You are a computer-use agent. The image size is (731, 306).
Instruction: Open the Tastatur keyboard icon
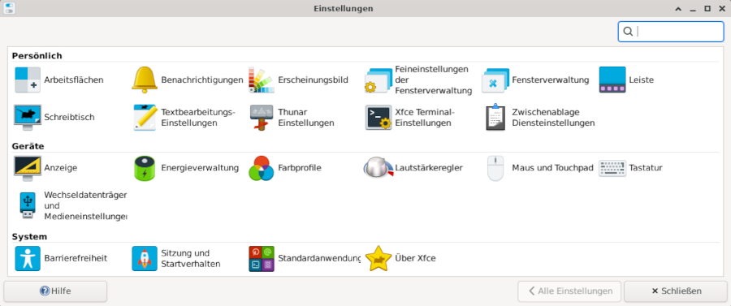(612, 168)
